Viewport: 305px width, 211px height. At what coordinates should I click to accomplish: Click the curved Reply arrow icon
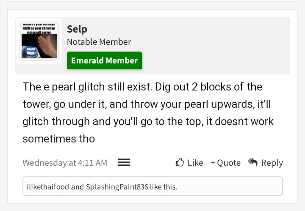pyautogui.click(x=253, y=162)
